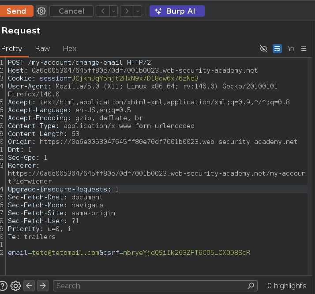The image size is (315, 294).
Task: Go to previous request in history
Action: (103, 11)
